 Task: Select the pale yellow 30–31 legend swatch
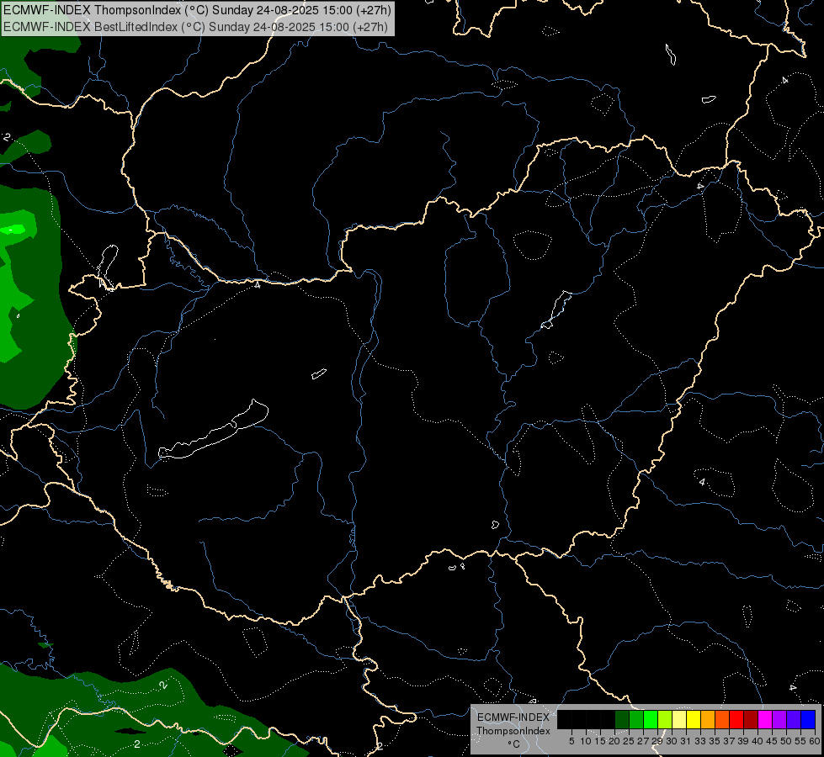pos(679,719)
